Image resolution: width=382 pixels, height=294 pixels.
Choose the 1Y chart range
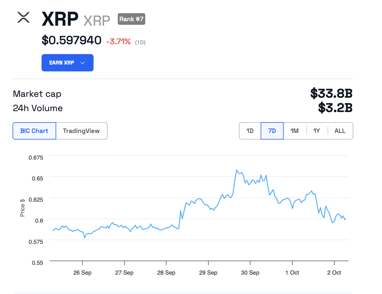click(x=317, y=131)
